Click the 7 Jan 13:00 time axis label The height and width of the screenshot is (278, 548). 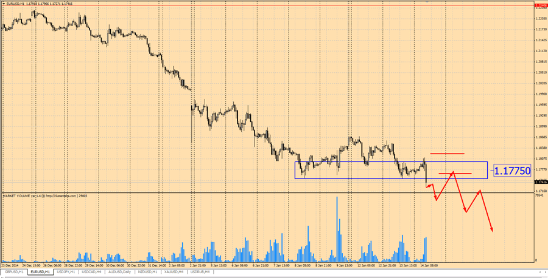tap(282, 265)
